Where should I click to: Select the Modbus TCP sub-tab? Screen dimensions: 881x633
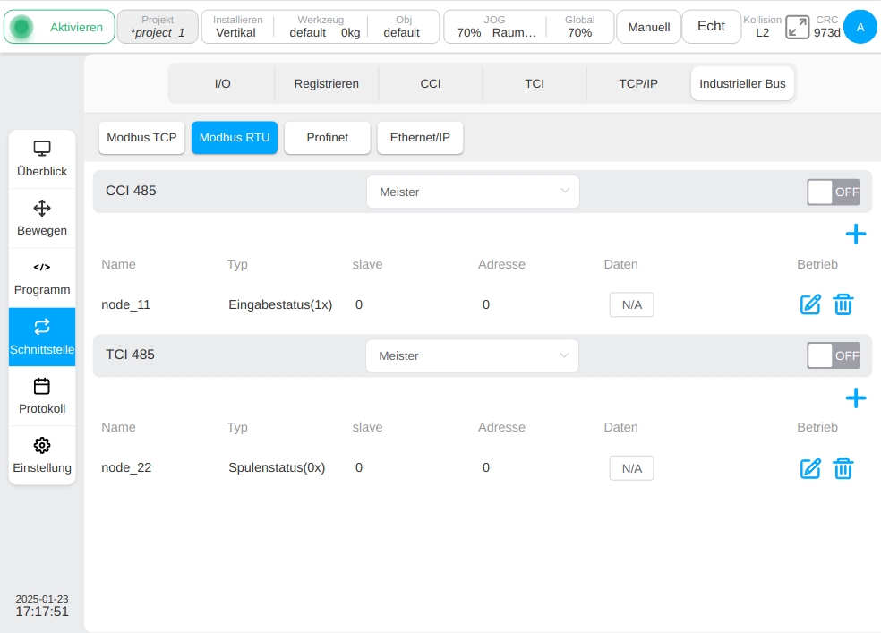click(141, 138)
